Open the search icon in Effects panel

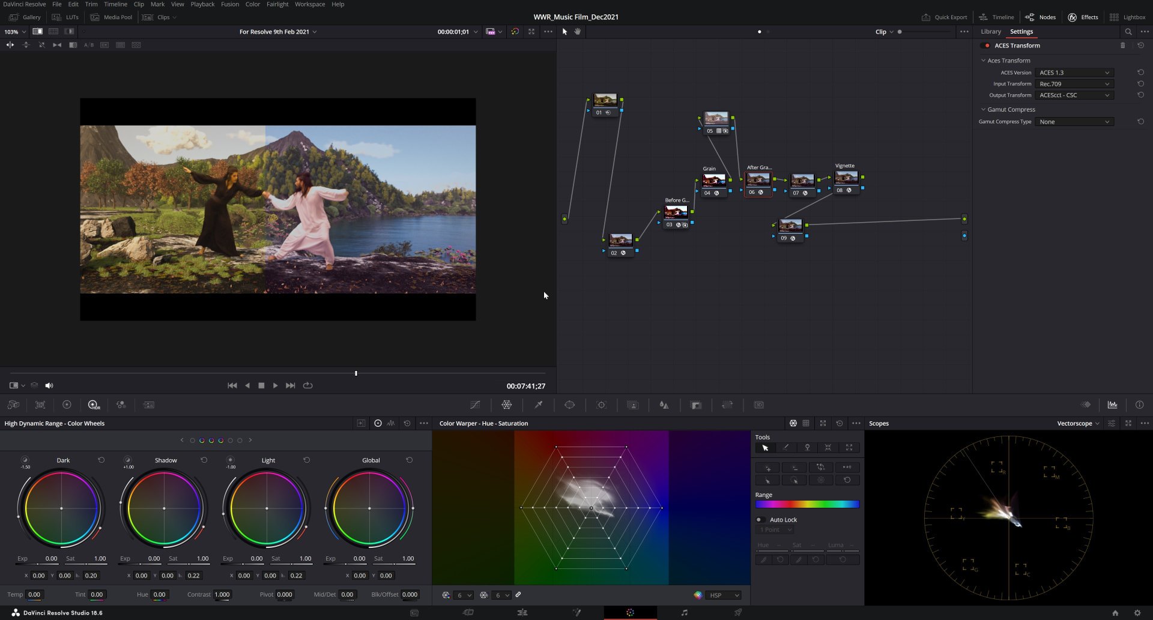pos(1128,32)
